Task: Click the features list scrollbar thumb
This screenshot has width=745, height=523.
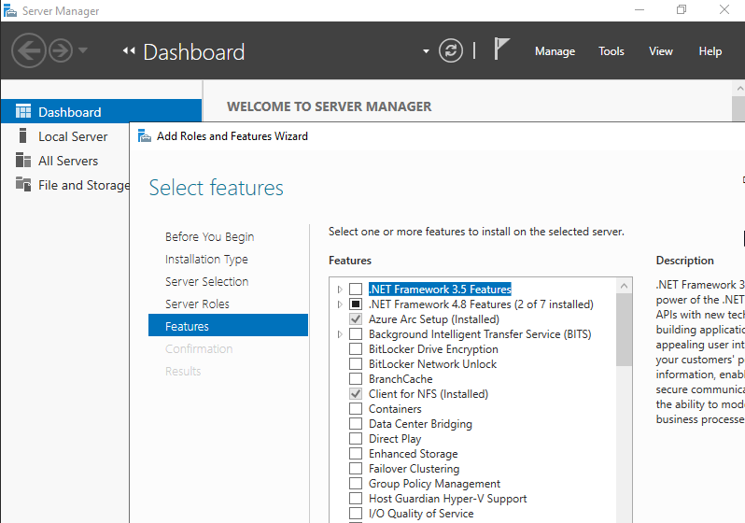Action: point(624,330)
